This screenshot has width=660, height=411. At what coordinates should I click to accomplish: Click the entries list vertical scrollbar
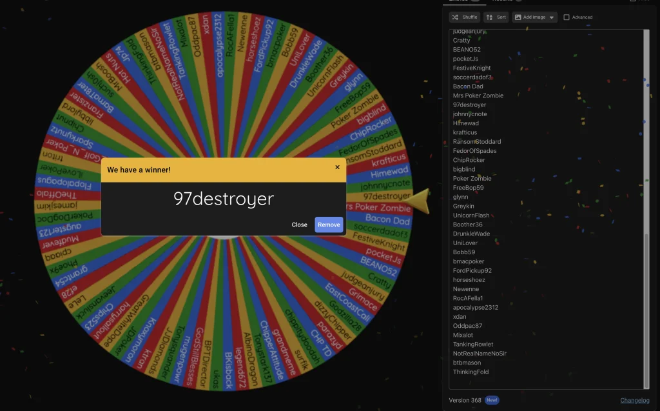click(646, 310)
